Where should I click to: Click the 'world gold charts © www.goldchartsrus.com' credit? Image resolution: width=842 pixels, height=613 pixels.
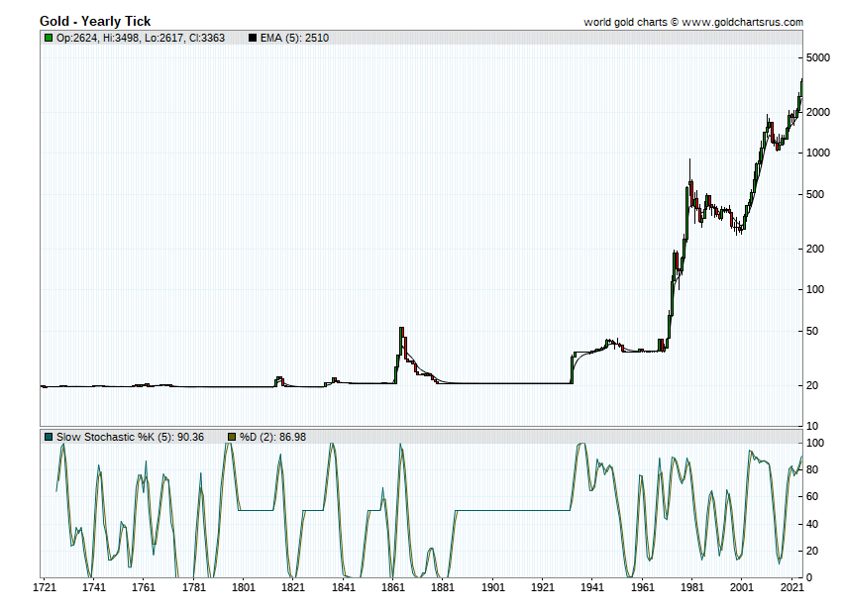point(693,22)
